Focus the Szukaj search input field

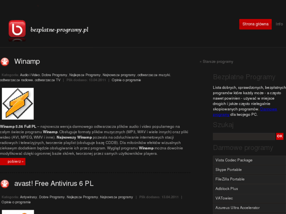tap(244, 136)
